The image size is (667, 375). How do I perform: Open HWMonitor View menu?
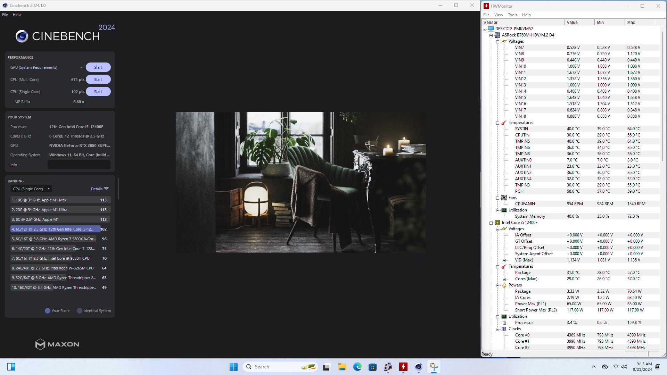tap(499, 15)
